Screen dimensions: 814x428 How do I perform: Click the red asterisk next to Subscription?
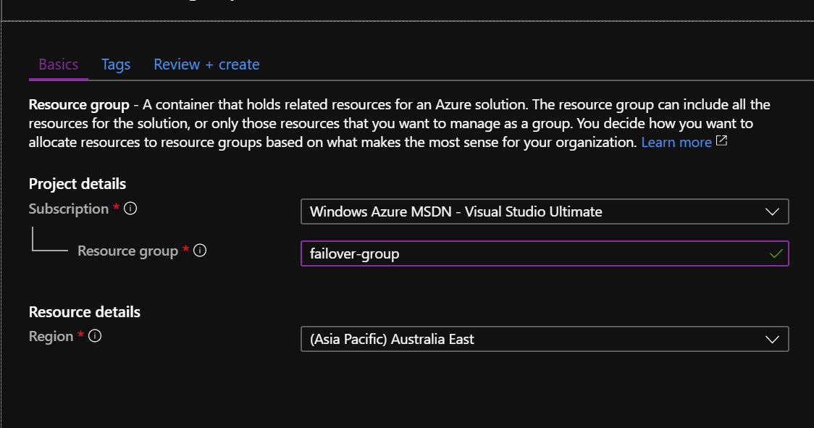(x=118, y=206)
